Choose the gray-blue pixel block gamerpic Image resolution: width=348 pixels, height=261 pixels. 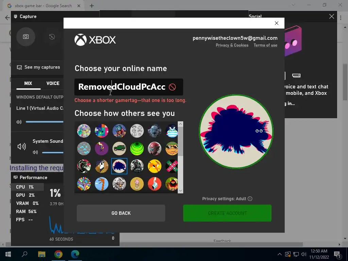click(x=84, y=149)
